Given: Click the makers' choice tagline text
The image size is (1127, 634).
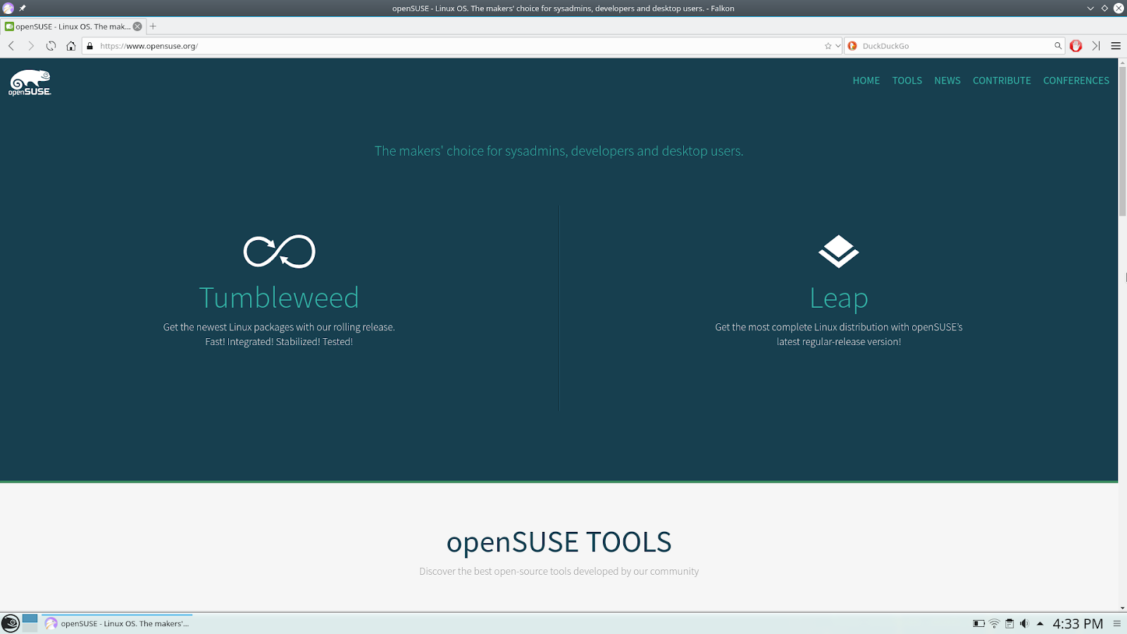Looking at the screenshot, I should 559,151.
